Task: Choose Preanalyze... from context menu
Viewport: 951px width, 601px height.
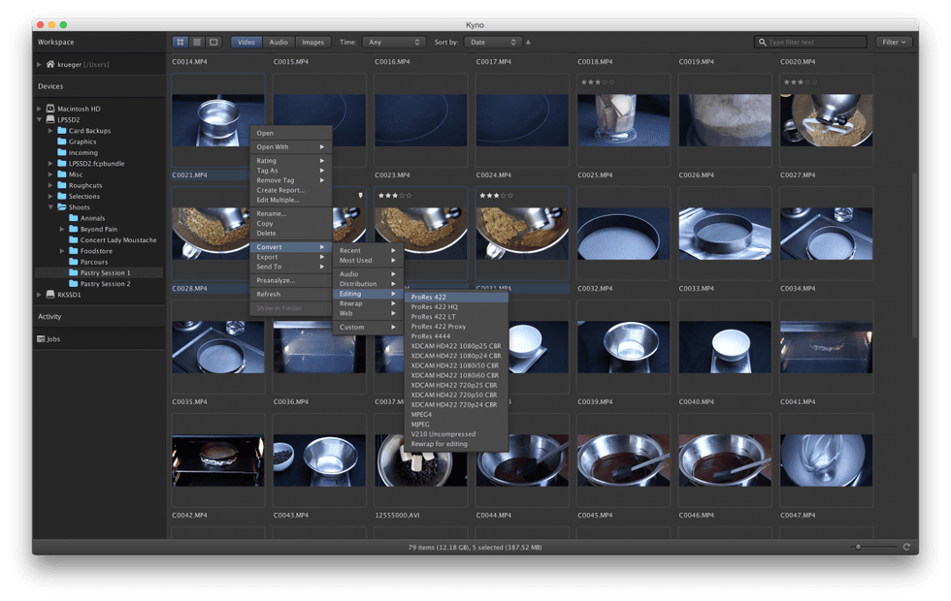Action: tap(290, 280)
